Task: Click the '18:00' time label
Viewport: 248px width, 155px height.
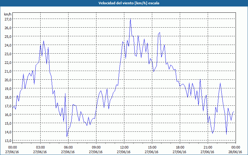Action: click(x=180, y=148)
